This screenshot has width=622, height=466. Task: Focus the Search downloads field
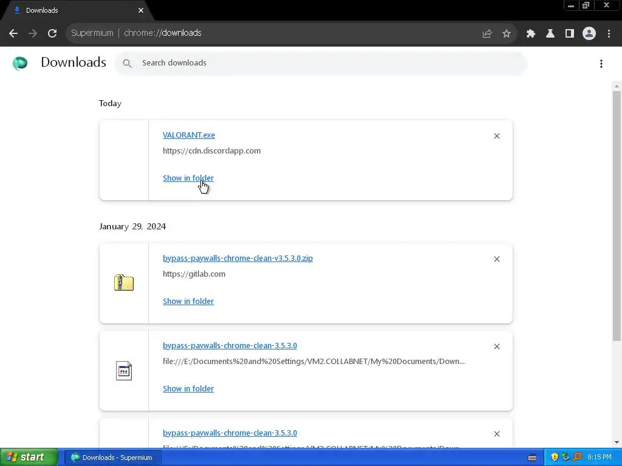[x=321, y=63]
